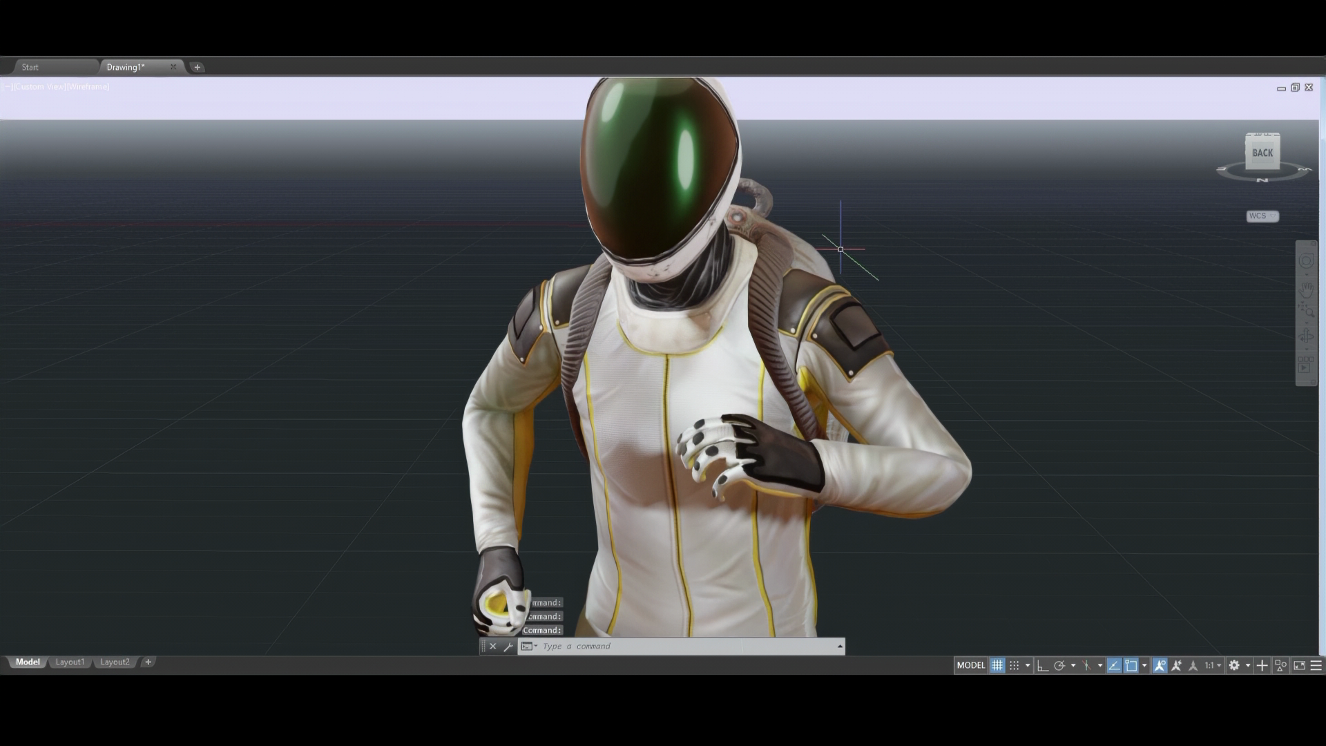Image resolution: width=1326 pixels, height=746 pixels.
Task: Expand zoom options arrow in navigation bar
Action: pyautogui.click(x=1306, y=322)
